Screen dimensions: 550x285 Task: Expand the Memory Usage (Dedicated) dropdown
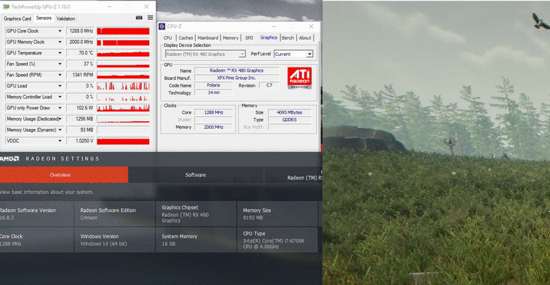[x=60, y=119]
